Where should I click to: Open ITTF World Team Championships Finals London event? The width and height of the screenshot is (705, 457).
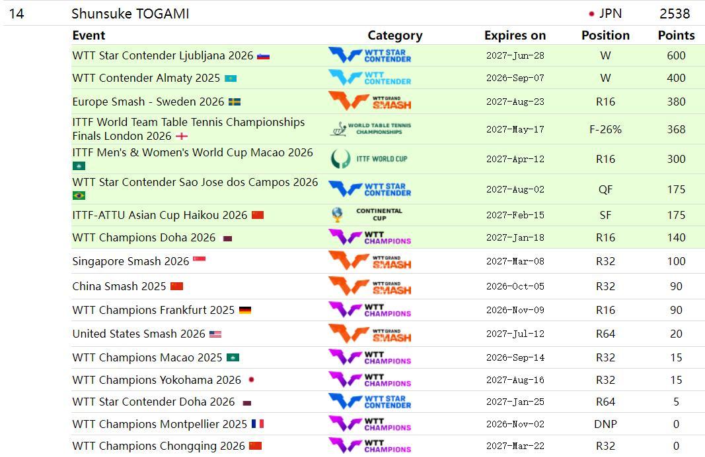188,129
